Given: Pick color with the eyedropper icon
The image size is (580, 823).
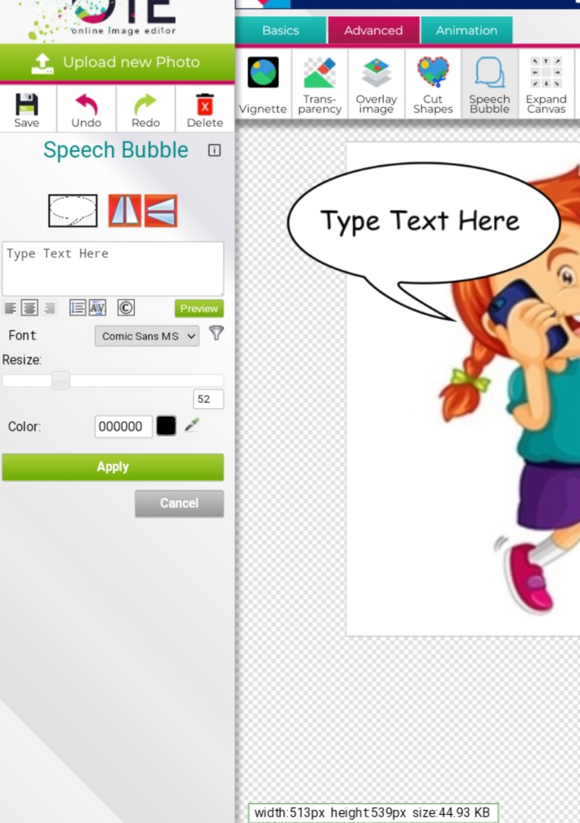Looking at the screenshot, I should pos(192,425).
